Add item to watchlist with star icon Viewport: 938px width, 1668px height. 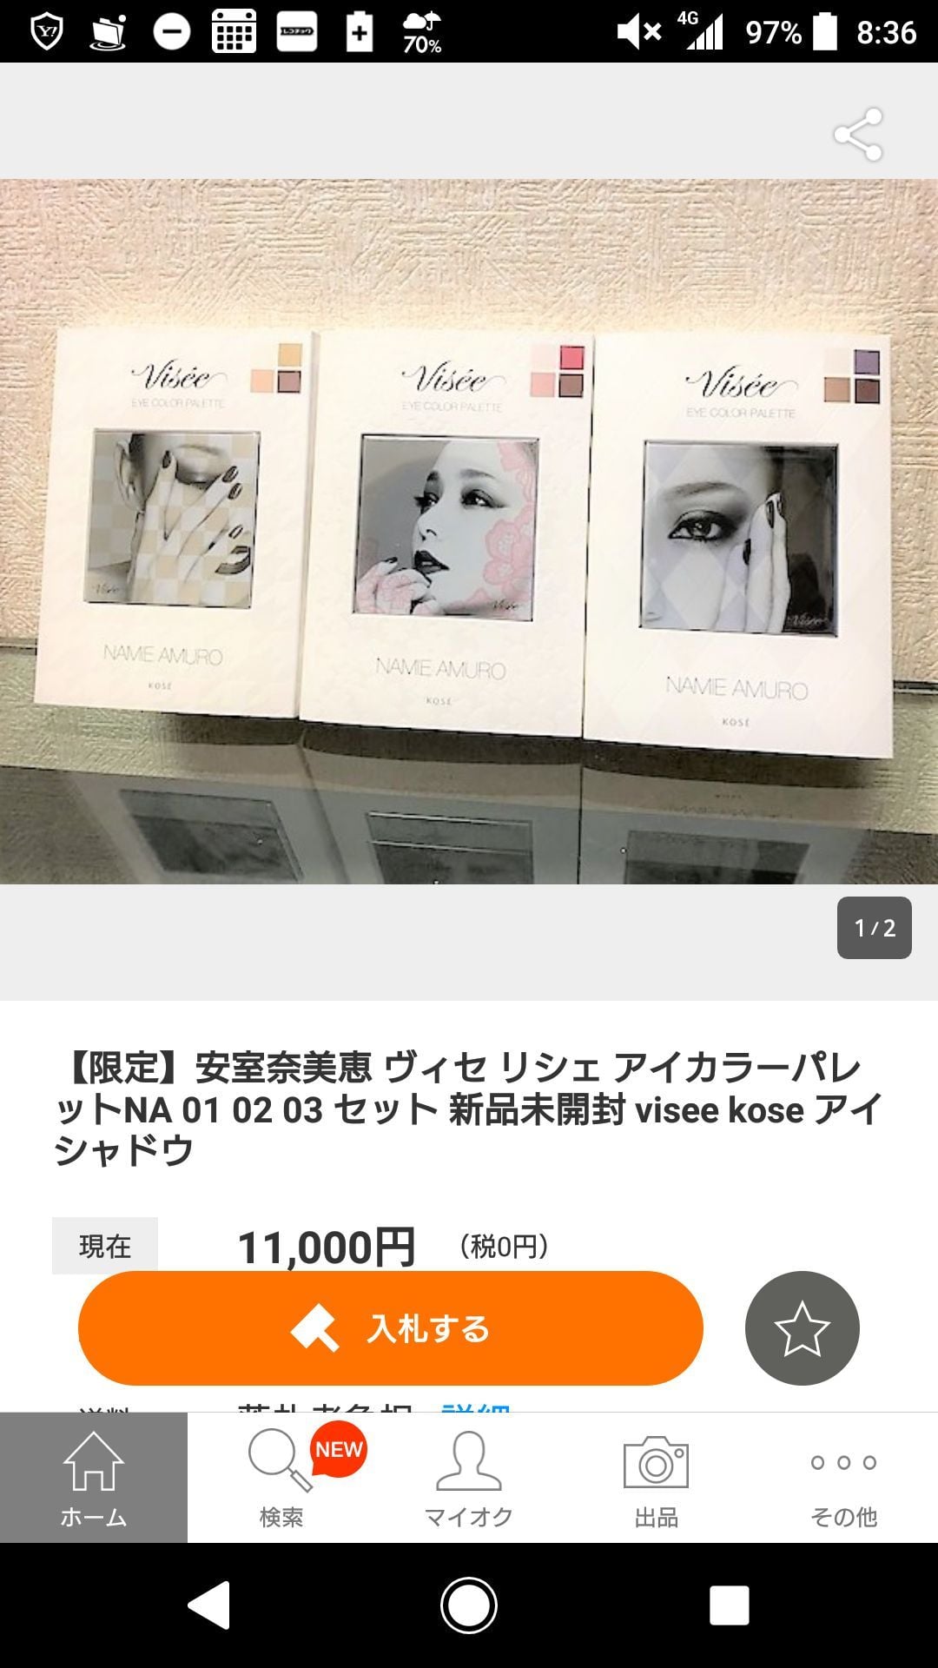[x=802, y=1328]
